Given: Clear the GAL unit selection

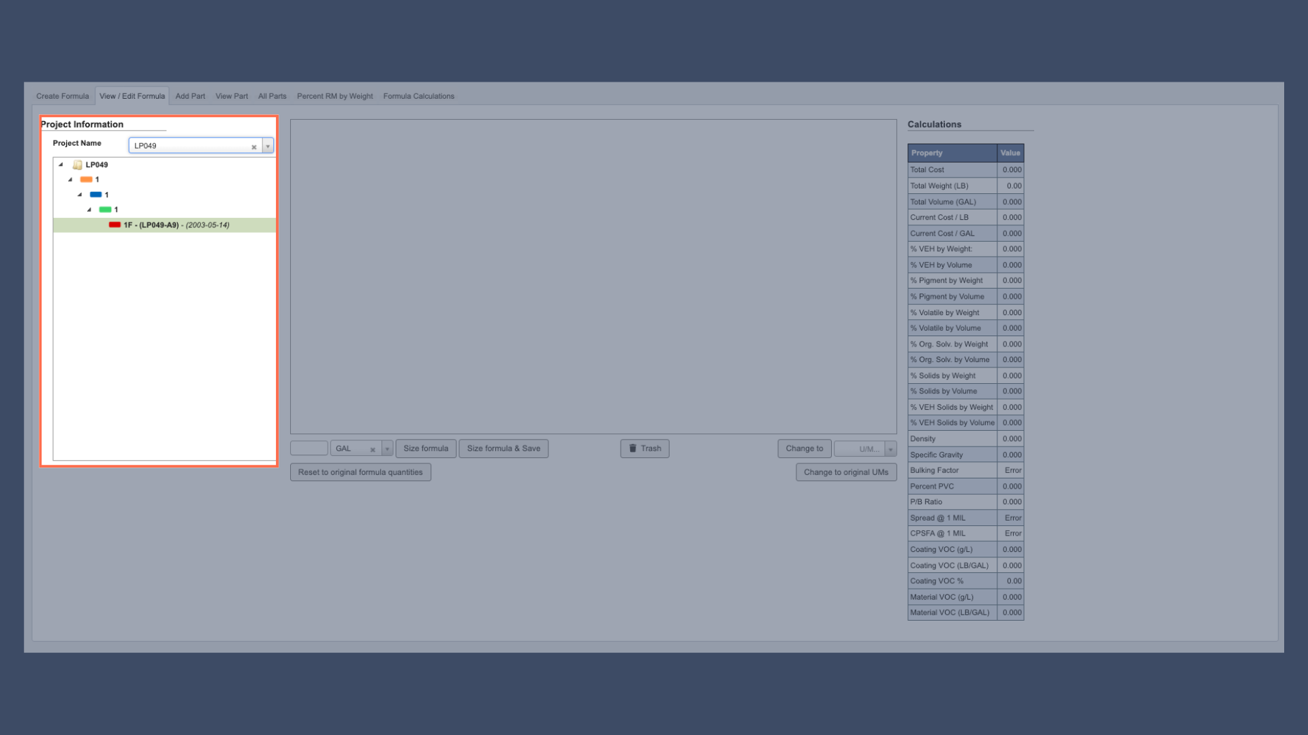Looking at the screenshot, I should click(x=373, y=448).
